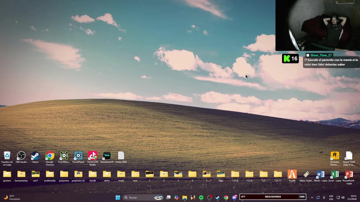Select the 1.21 folder

tap(264, 176)
